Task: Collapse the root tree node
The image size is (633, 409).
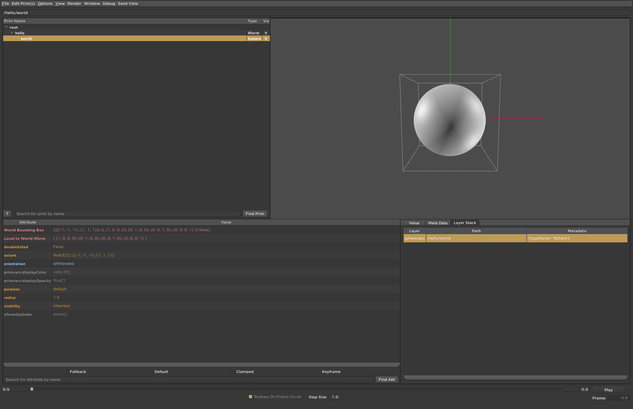Action: 6,27
